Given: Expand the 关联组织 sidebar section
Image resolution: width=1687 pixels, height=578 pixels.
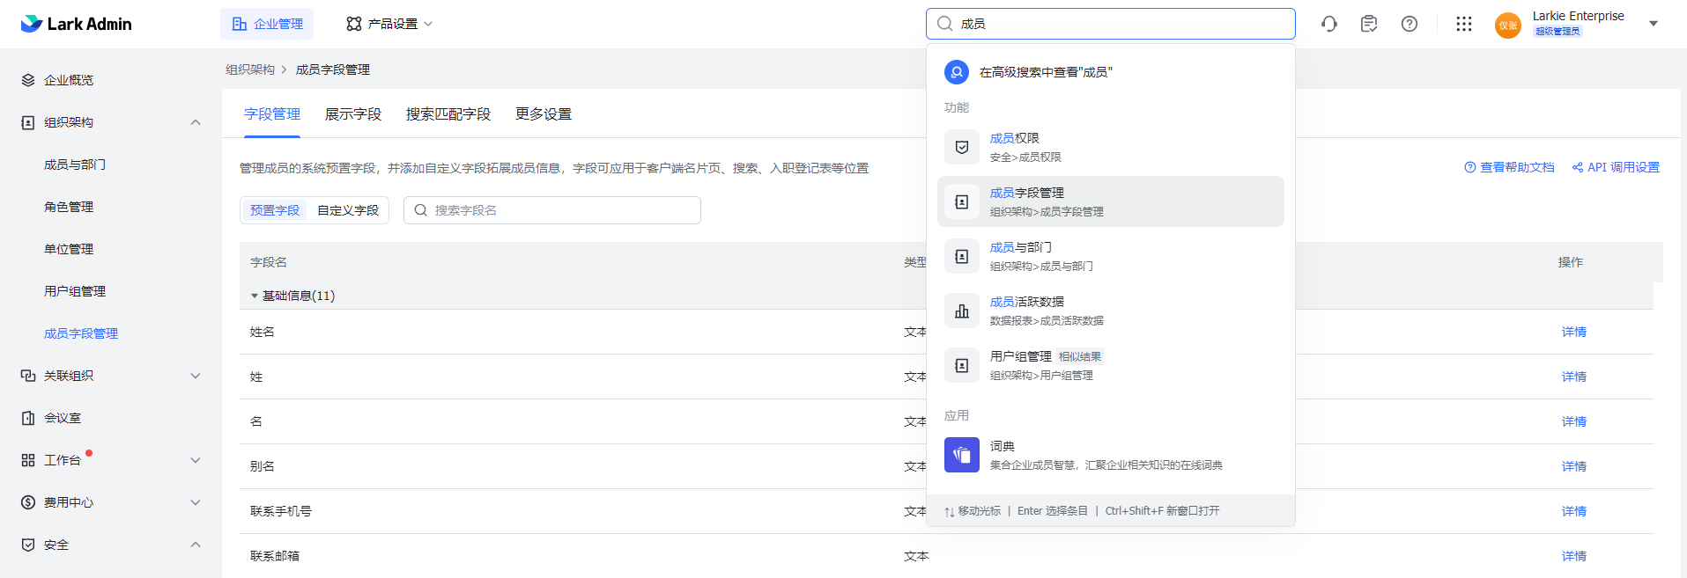Looking at the screenshot, I should (196, 376).
